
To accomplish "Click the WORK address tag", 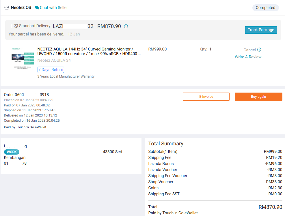I will (12, 152).
